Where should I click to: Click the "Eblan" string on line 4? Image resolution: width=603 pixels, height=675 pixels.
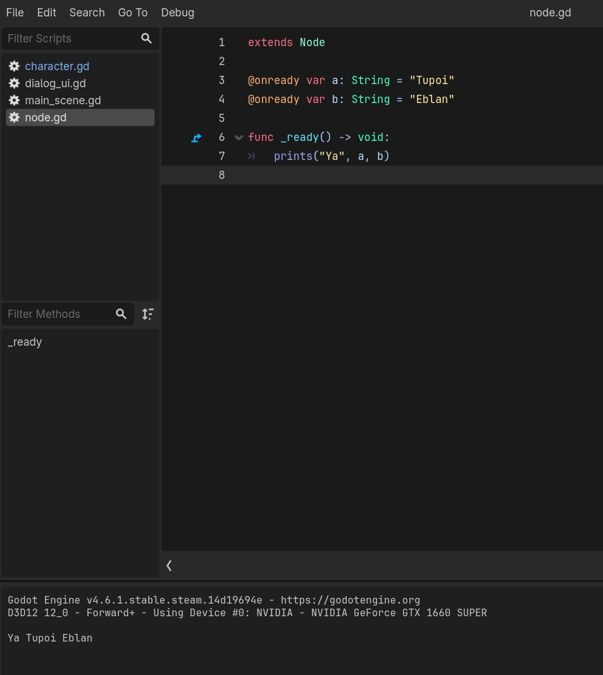[x=432, y=99]
